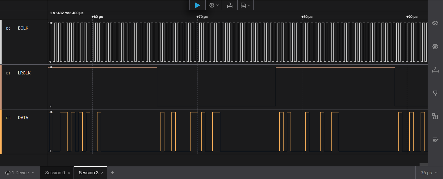
Task: Open the 36 µs zoom dropdown
Action: tap(429, 173)
